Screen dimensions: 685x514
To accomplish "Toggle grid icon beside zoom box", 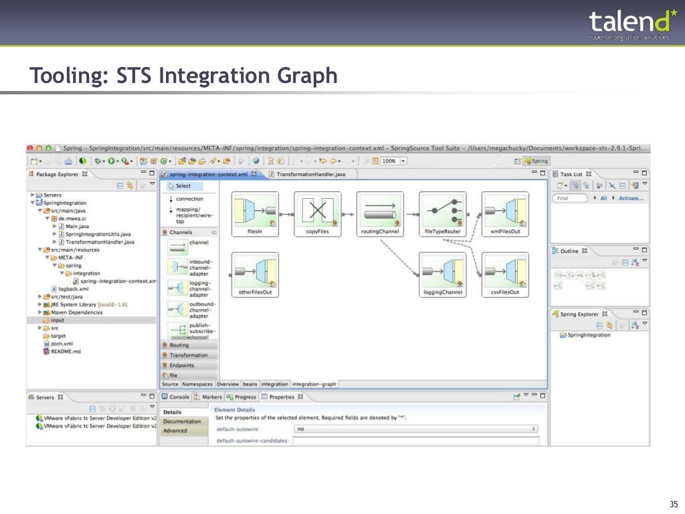I will 375,161.
